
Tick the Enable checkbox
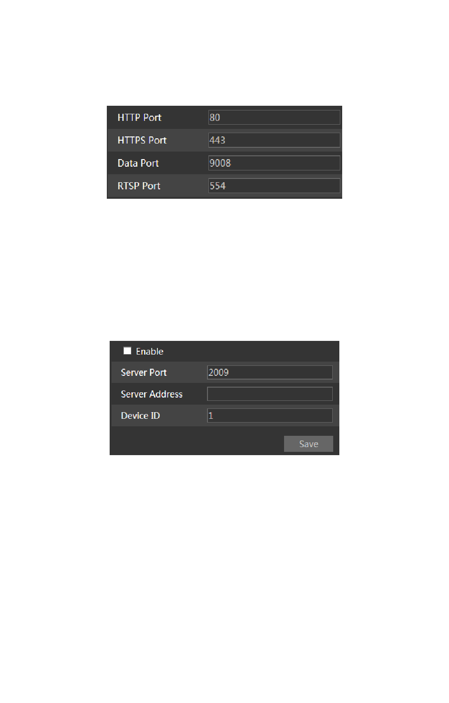click(x=127, y=351)
